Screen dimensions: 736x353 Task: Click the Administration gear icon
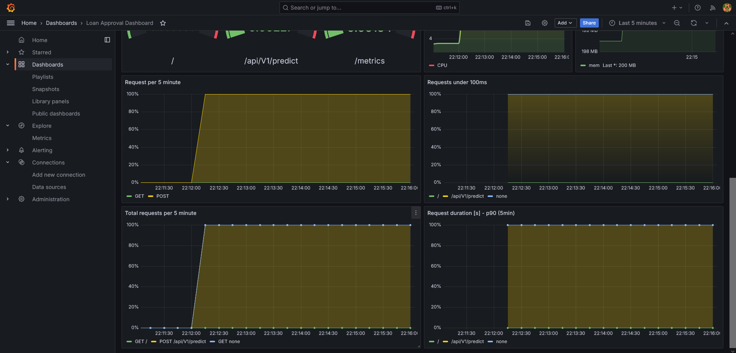coord(21,199)
